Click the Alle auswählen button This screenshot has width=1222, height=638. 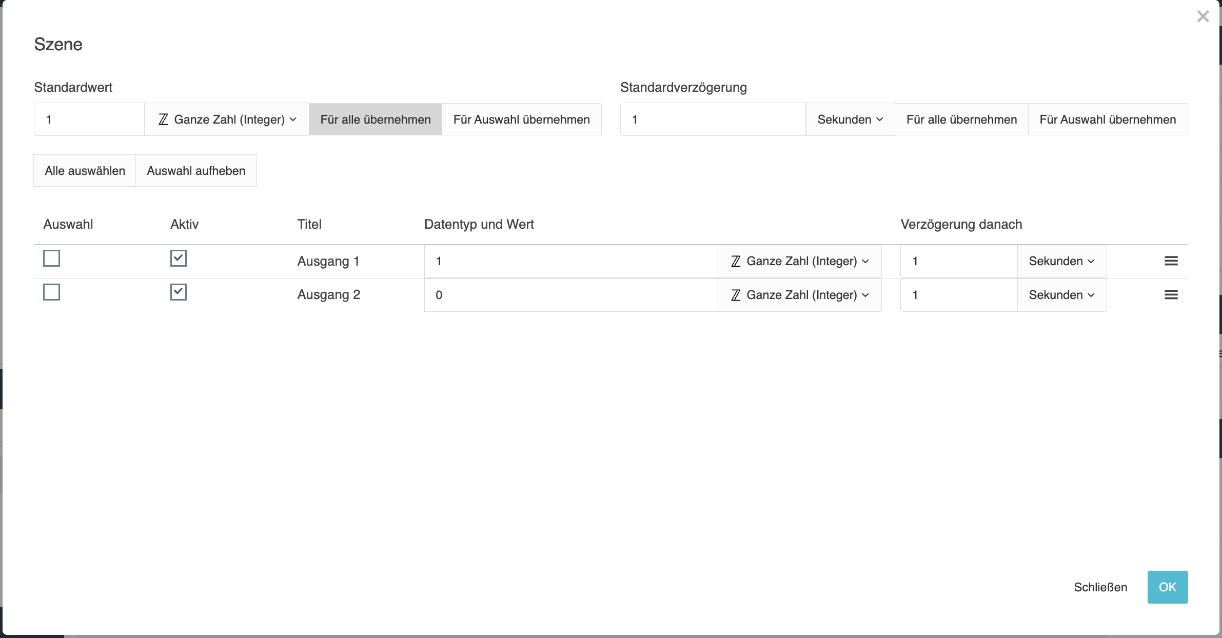coord(85,171)
